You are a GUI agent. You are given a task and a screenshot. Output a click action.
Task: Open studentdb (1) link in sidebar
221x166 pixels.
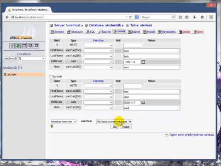pos(12,68)
